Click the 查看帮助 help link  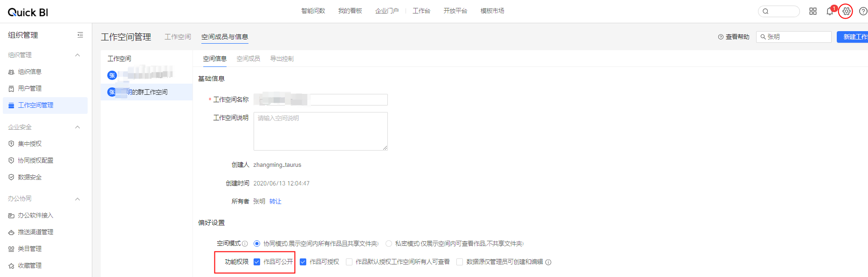coord(734,37)
